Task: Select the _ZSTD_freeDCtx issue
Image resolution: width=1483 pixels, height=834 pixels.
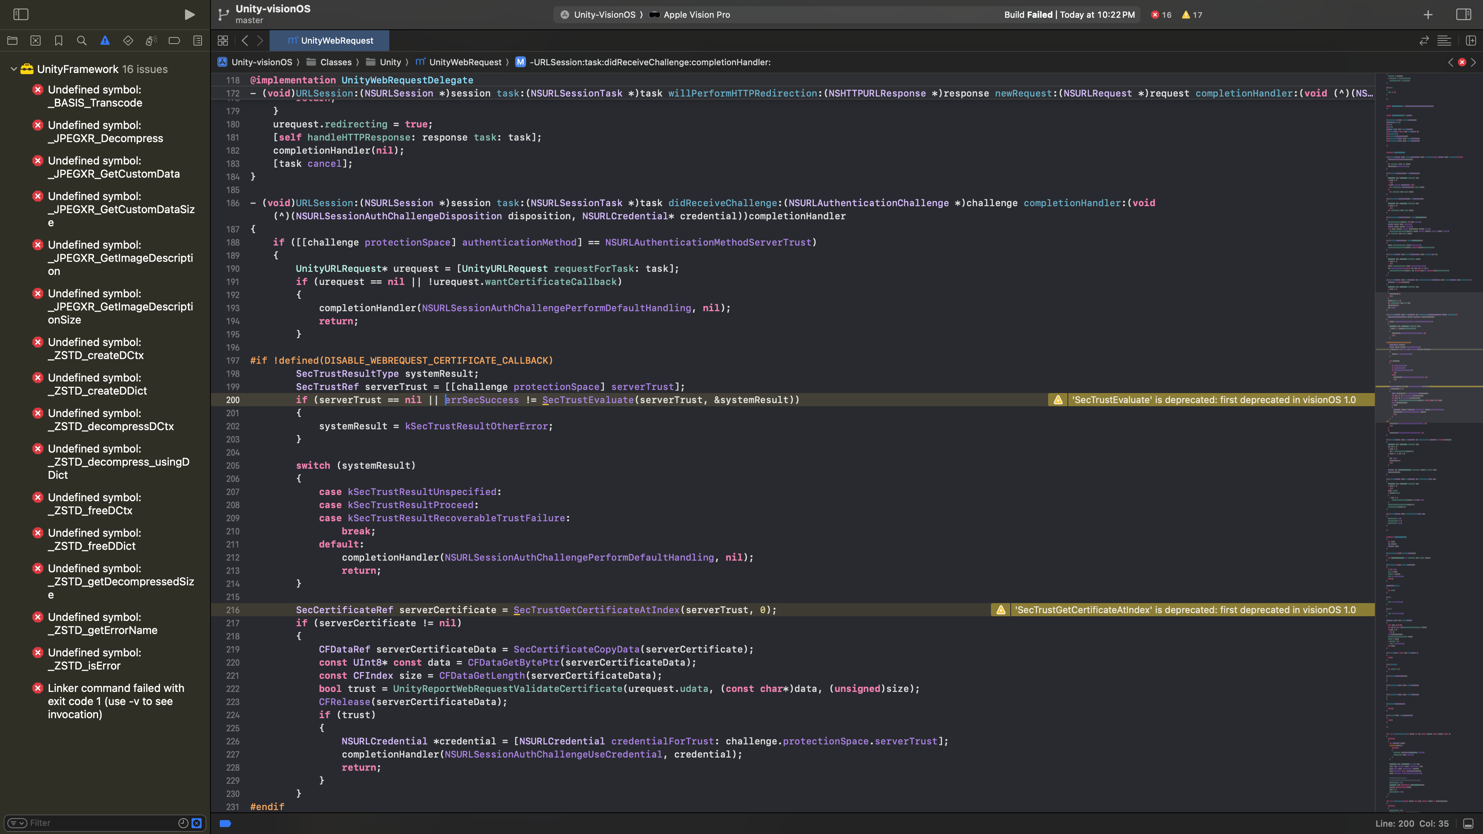Action: point(105,504)
